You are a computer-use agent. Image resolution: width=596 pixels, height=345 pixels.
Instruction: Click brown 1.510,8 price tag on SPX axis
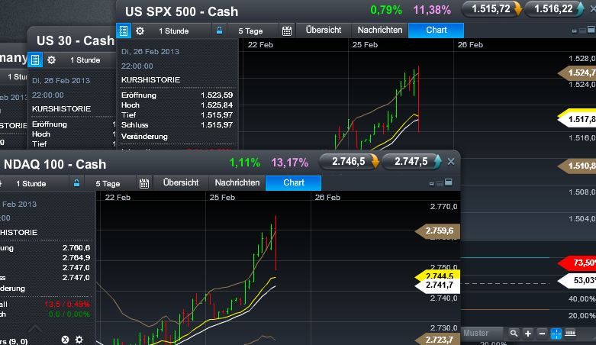point(577,166)
